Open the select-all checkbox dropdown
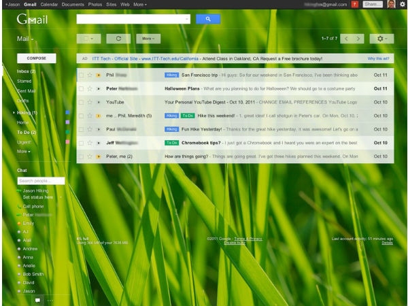Screen dimensions: 408x306 [x=88, y=39]
